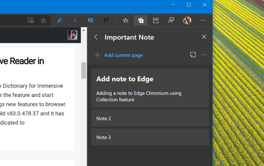Open the browser profile avatar
Screen dimensions: 264x166
(187, 20)
